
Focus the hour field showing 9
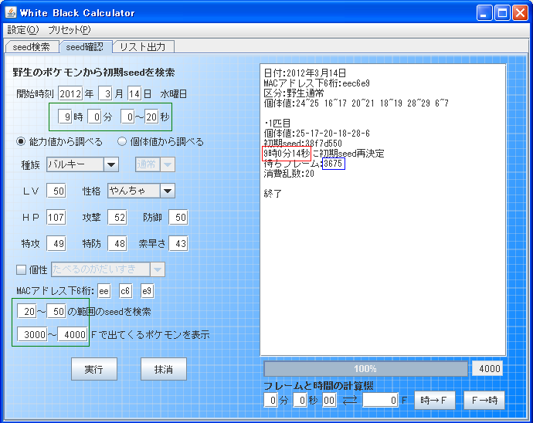pos(65,117)
